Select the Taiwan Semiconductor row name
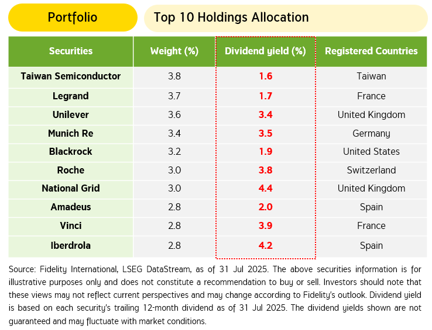 coord(71,77)
